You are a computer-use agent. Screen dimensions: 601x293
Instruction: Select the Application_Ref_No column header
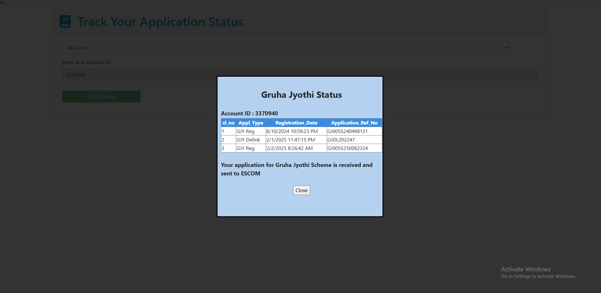pyautogui.click(x=354, y=123)
